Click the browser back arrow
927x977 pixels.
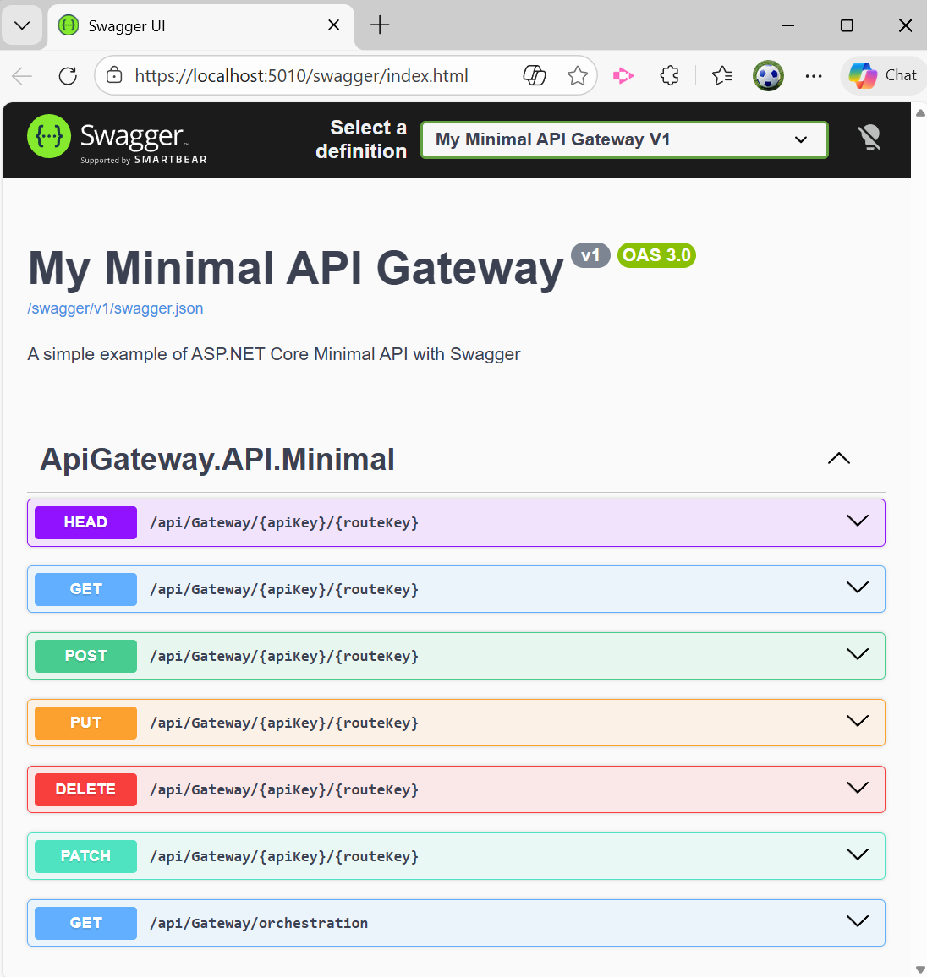click(x=22, y=76)
